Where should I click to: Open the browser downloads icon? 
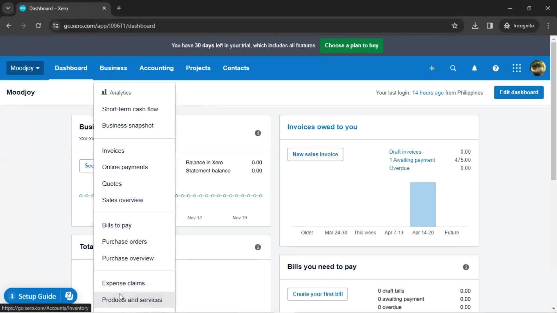coord(475,26)
